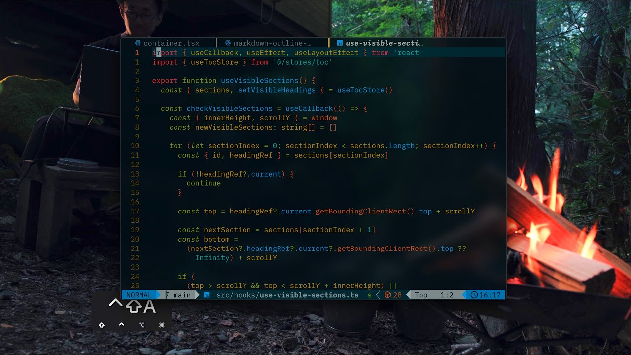The height and width of the screenshot is (355, 631).
Task: Click the src/hooks/use-visible-sections.ts file path
Action: click(287, 295)
